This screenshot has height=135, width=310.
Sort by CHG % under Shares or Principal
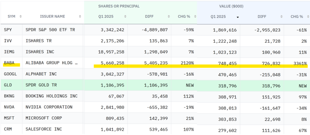coord(195,17)
